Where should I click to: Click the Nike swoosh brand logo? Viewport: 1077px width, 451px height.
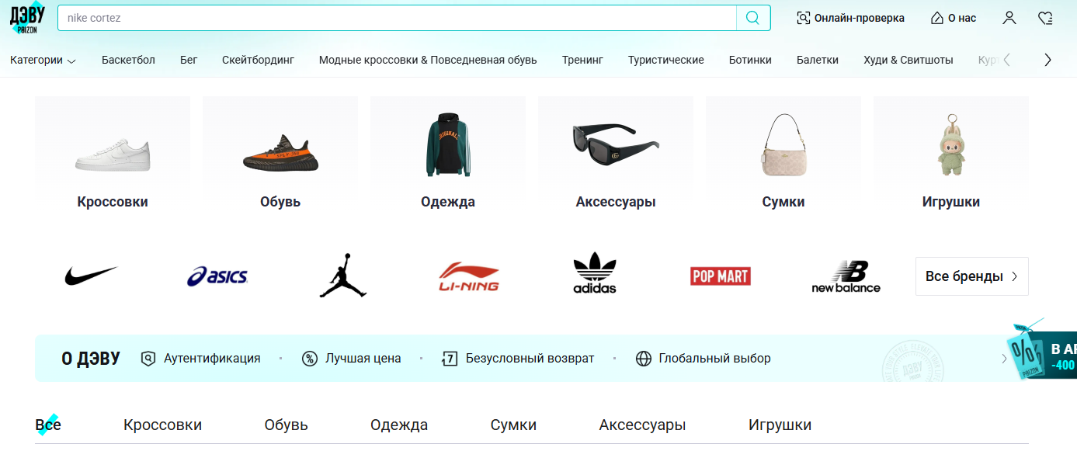pos(91,276)
